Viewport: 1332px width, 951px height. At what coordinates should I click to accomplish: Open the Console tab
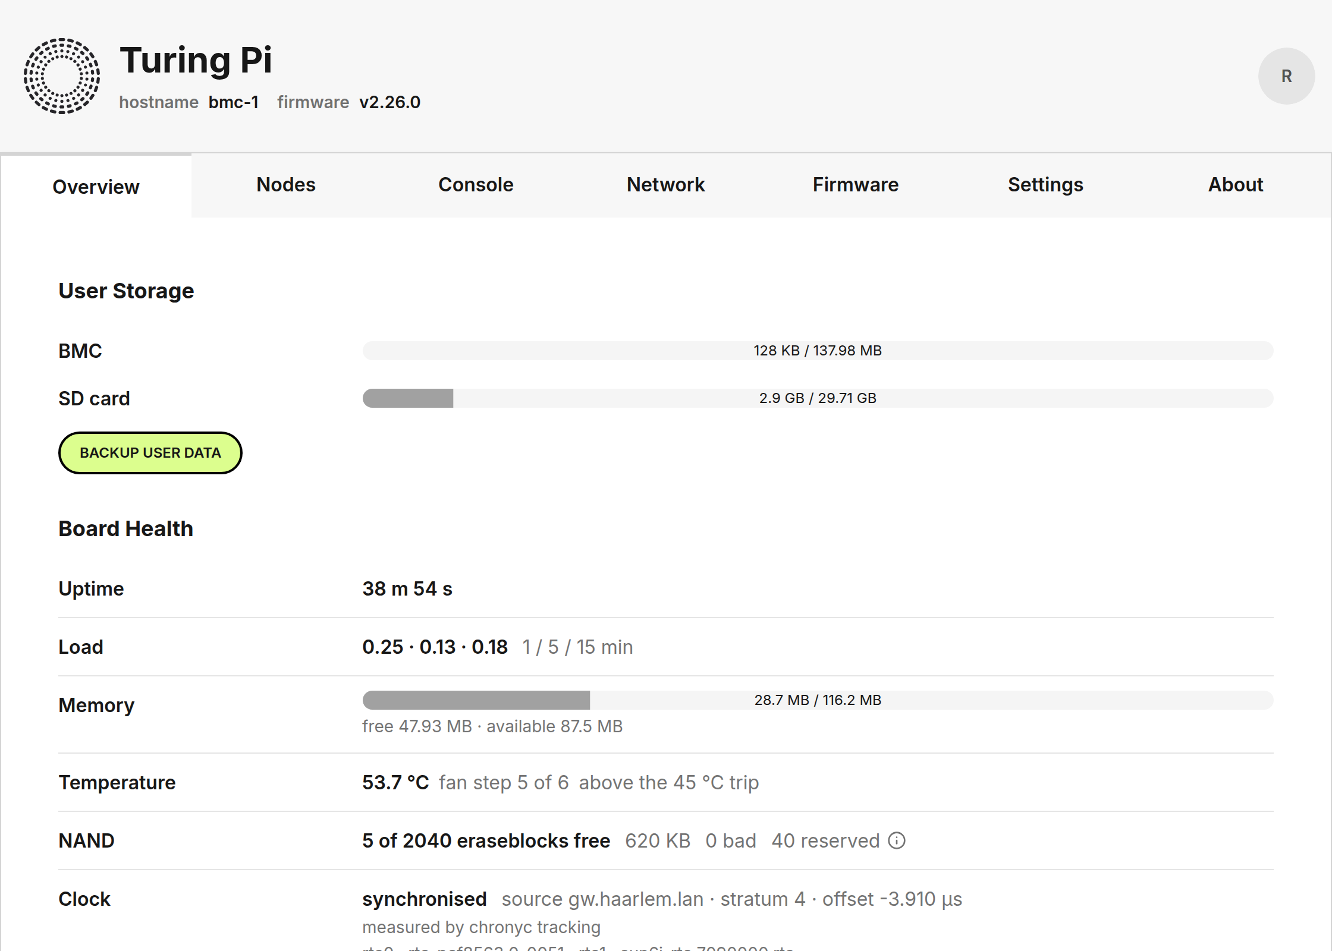pyautogui.click(x=476, y=185)
